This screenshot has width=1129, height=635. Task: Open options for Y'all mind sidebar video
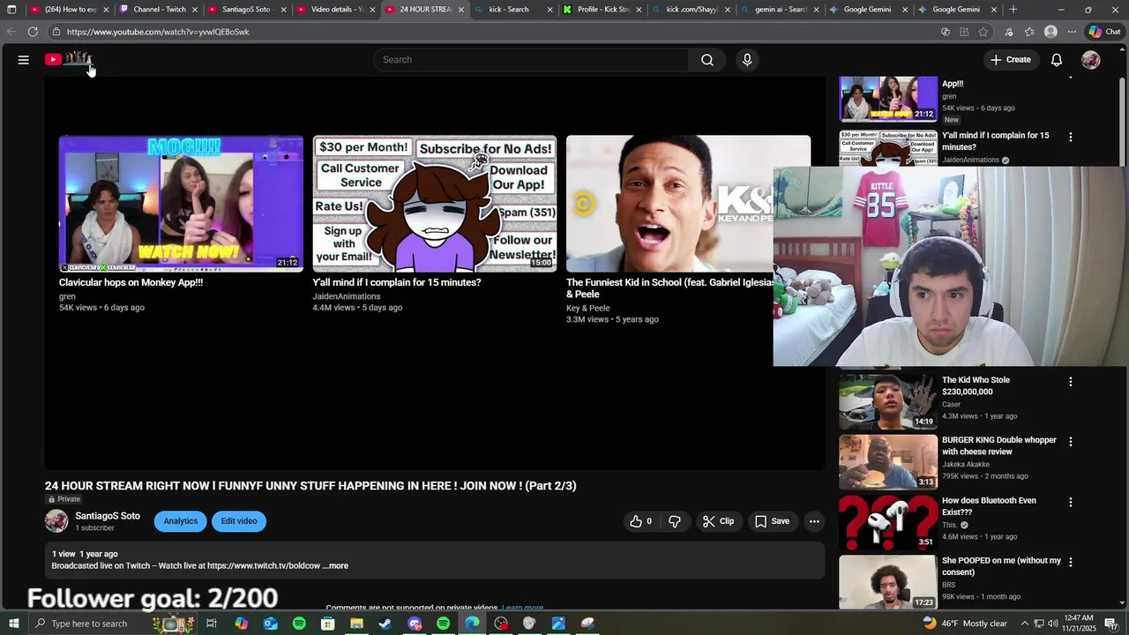[x=1071, y=137]
